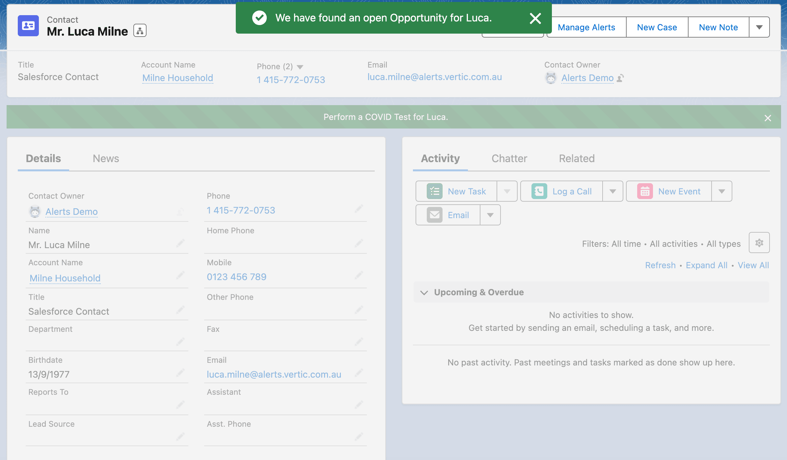Collapse Upcoming & Overdue section
Image resolution: width=787 pixels, height=460 pixels.
click(x=424, y=292)
